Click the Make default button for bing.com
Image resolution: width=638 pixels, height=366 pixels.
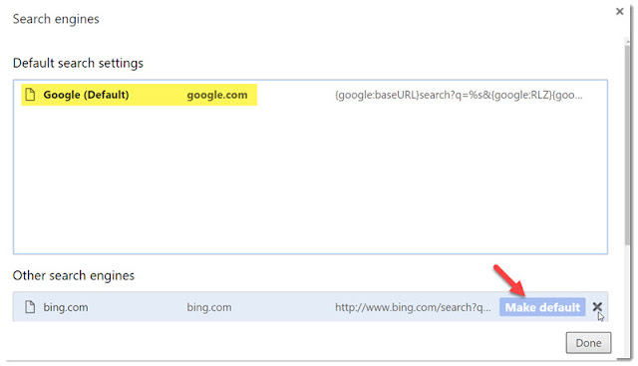[542, 307]
